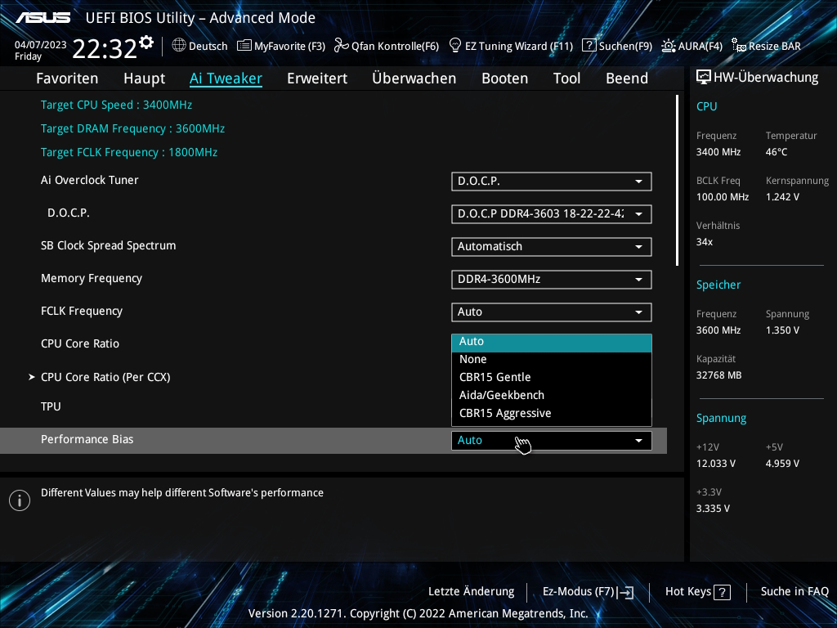This screenshot has width=837, height=628.
Task: Click the Kapazität 32768 MB value
Action: click(719, 375)
